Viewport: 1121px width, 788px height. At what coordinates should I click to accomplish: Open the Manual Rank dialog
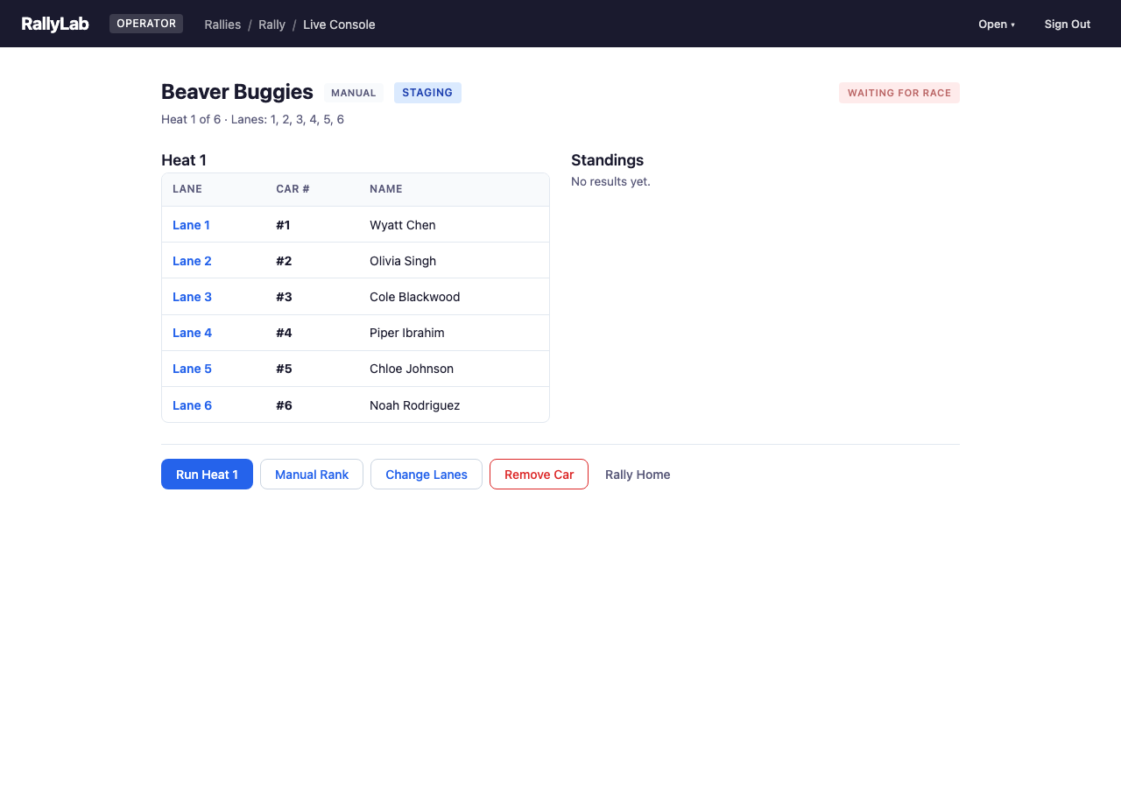311,474
